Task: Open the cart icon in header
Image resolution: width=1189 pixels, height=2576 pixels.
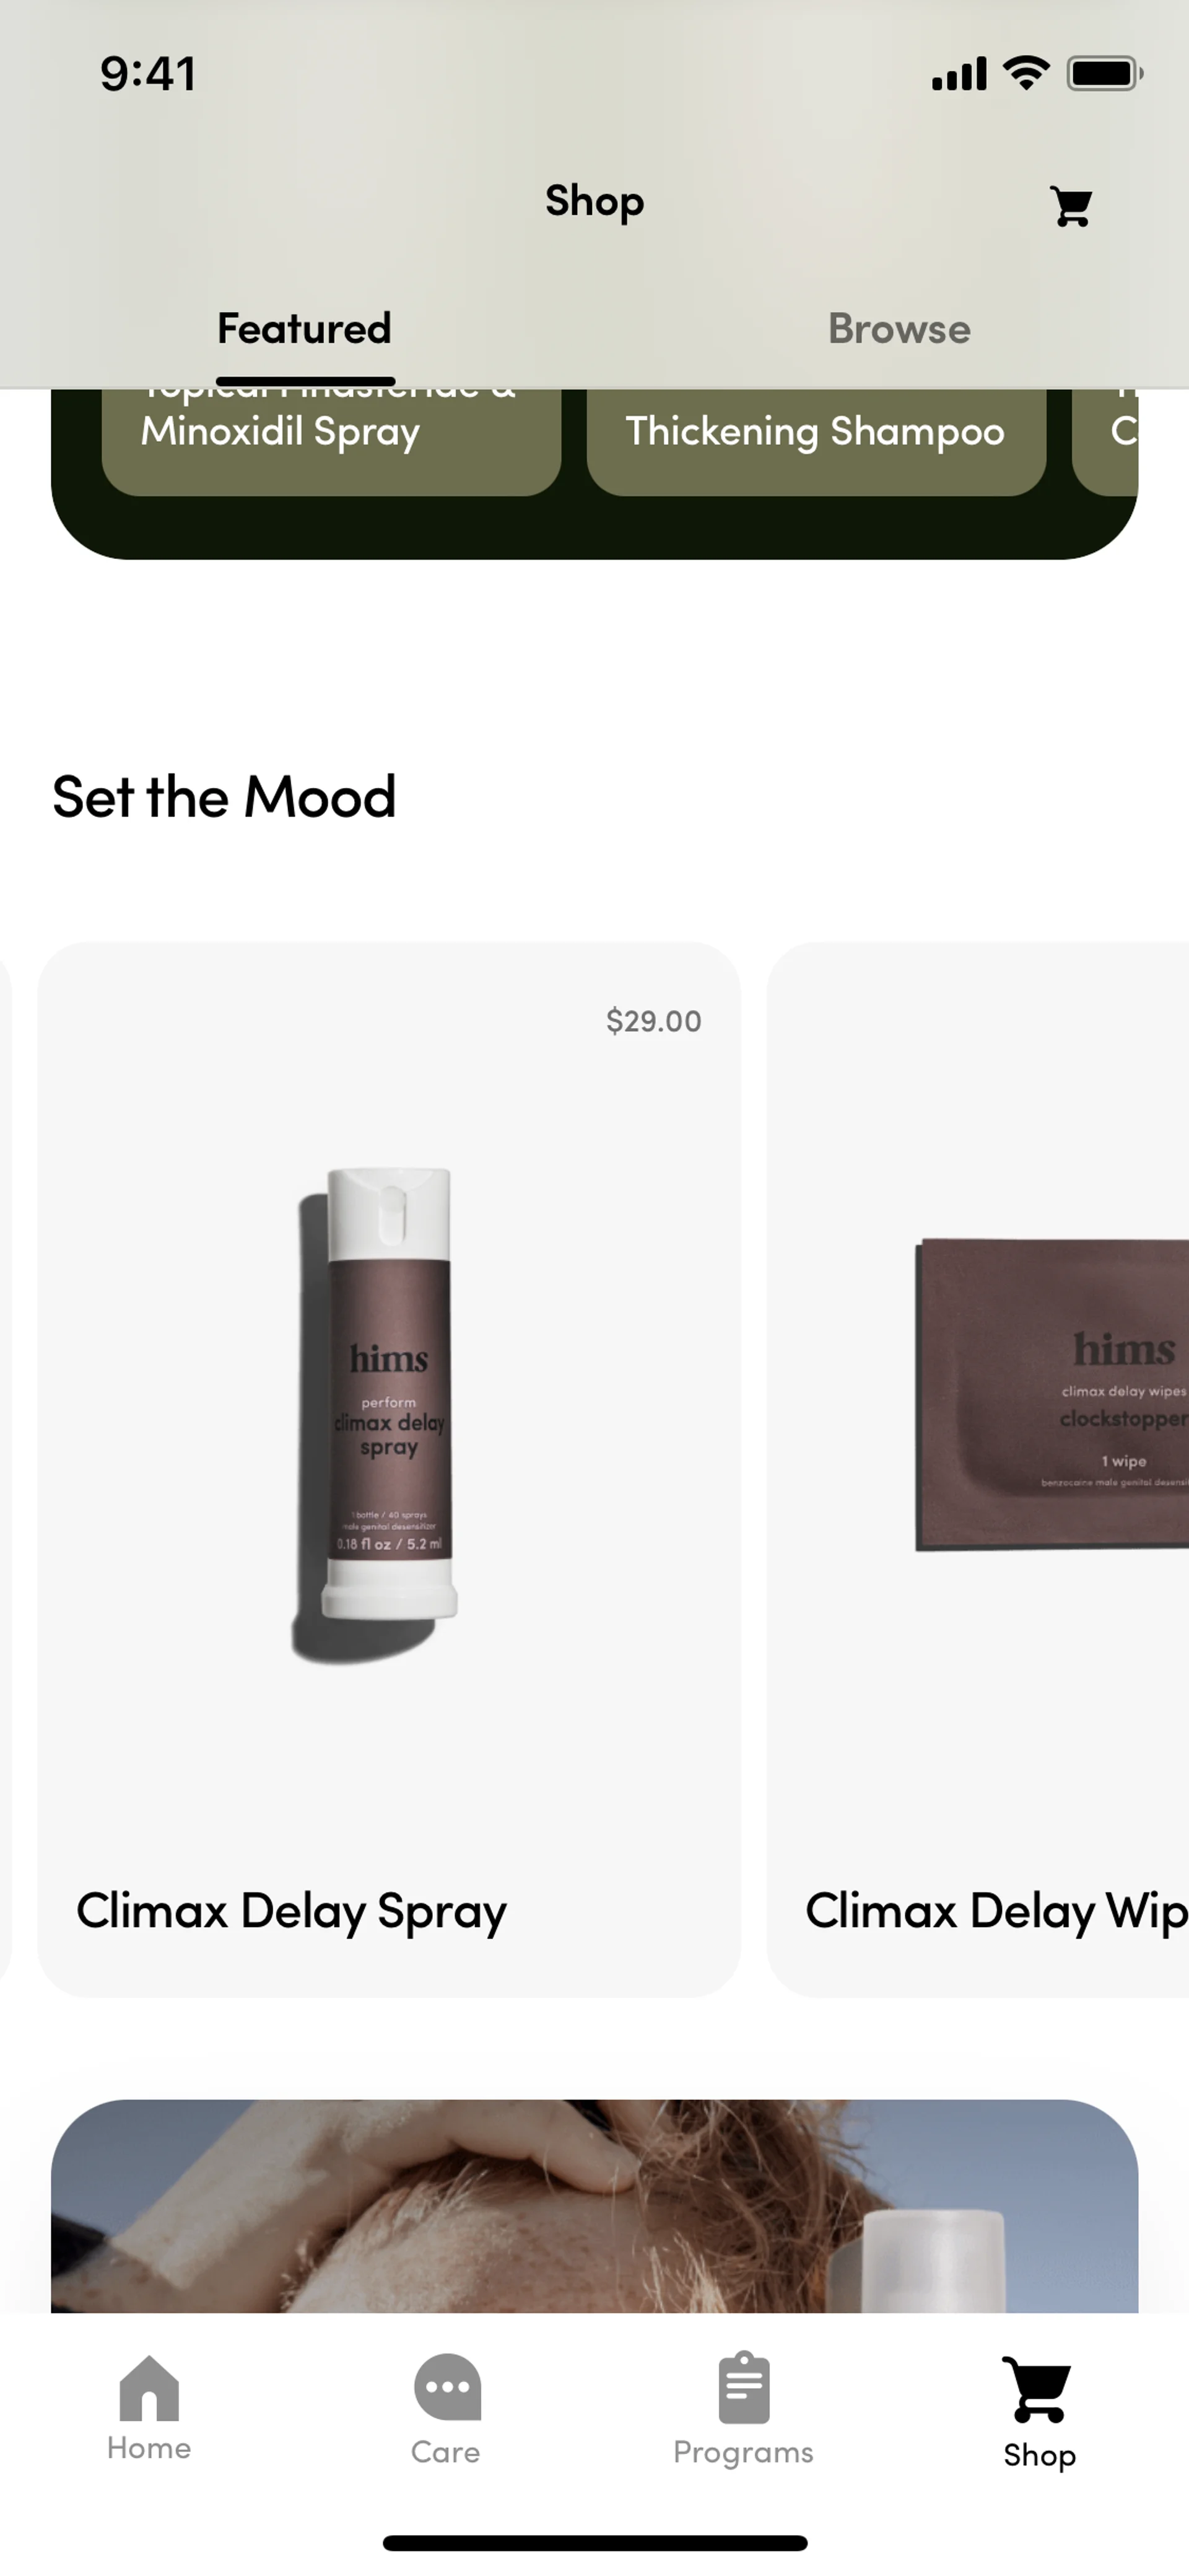Action: (x=1070, y=207)
